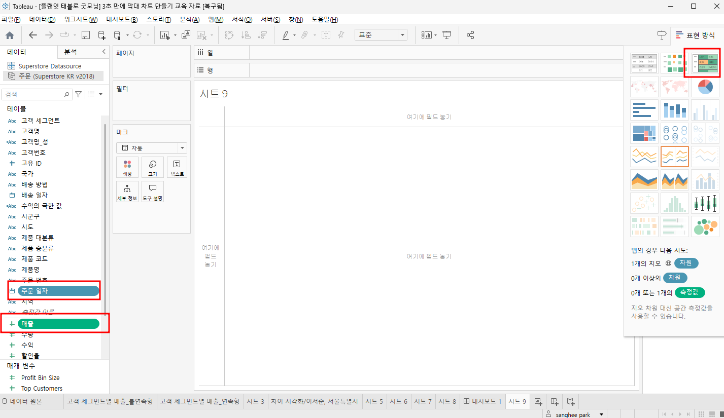Choose the histogram in Show Me

tap(675, 203)
